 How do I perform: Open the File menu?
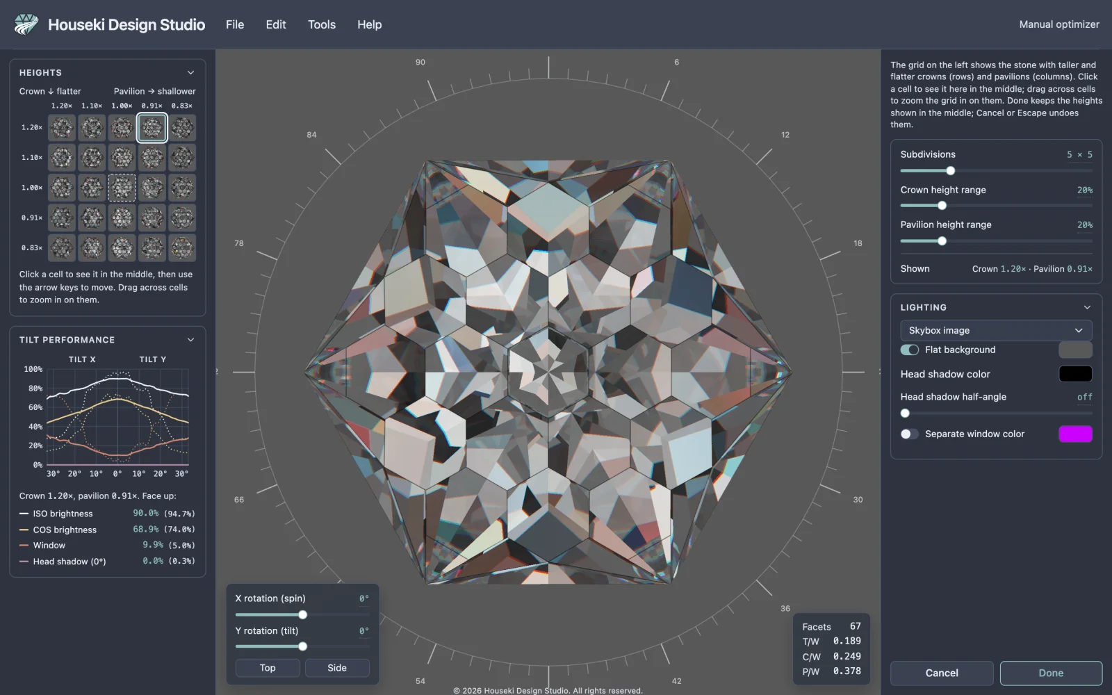pyautogui.click(x=235, y=24)
